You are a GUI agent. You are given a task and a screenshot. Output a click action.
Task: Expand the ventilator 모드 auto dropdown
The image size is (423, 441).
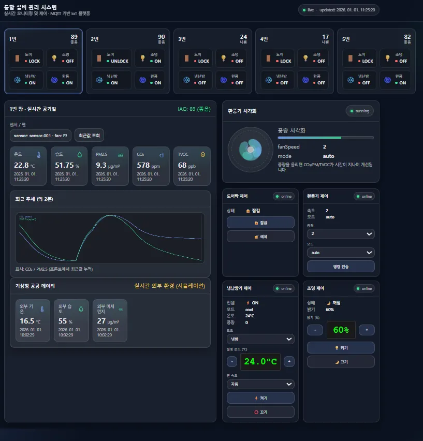point(340,253)
